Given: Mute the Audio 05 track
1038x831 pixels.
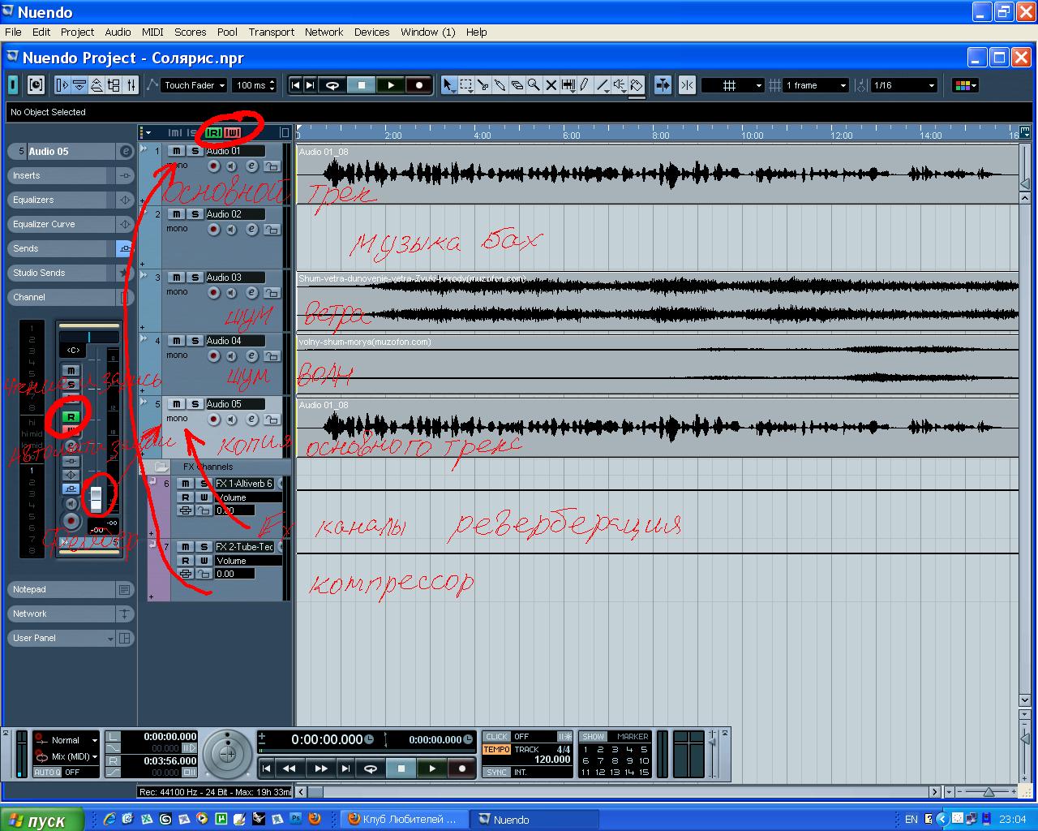Looking at the screenshot, I should (x=176, y=404).
